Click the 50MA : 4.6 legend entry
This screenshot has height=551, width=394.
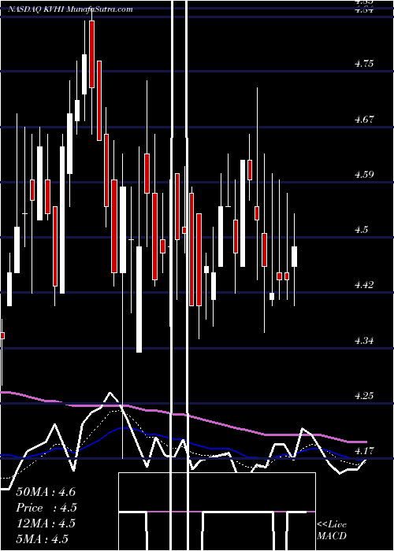coord(46,492)
